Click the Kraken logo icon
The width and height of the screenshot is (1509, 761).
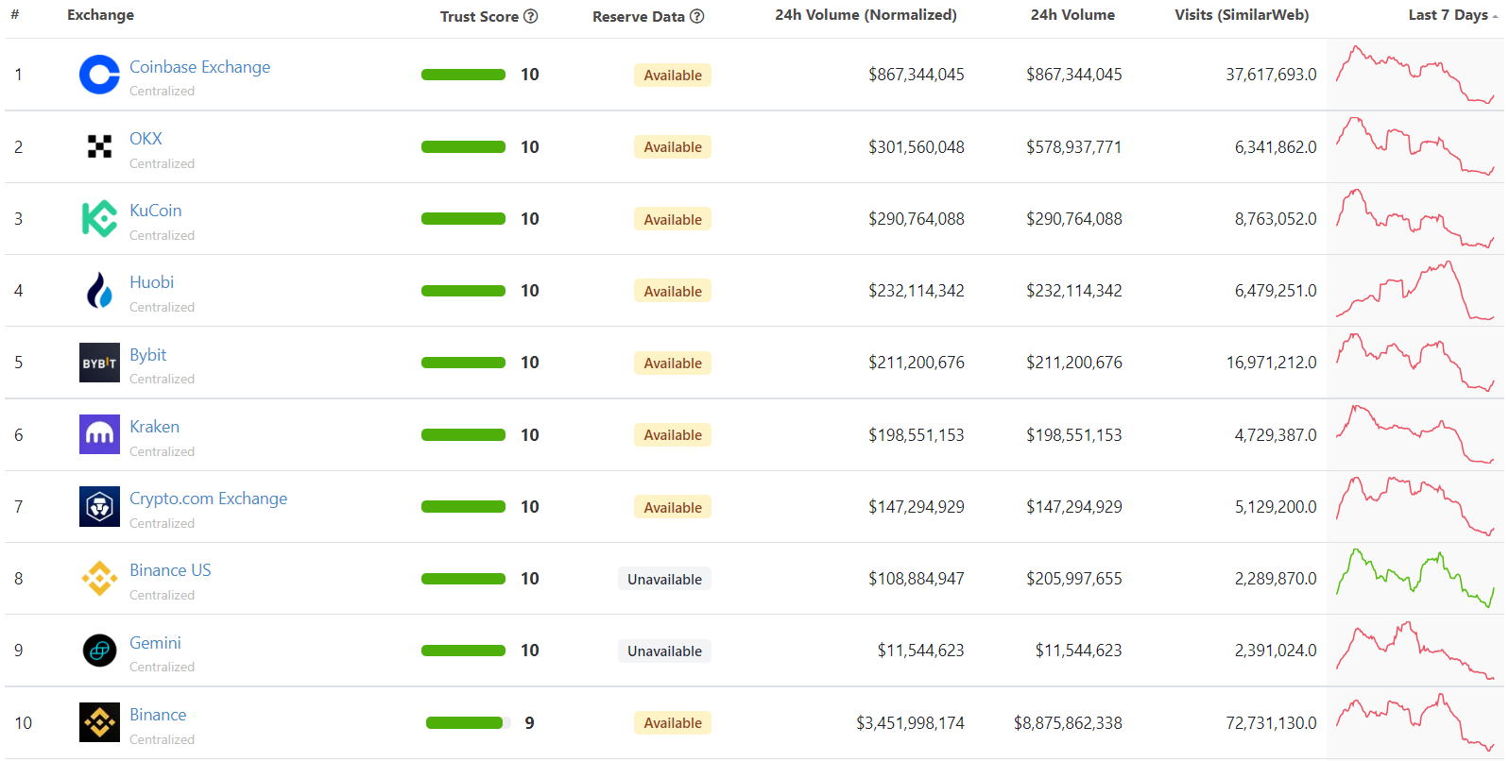99,434
